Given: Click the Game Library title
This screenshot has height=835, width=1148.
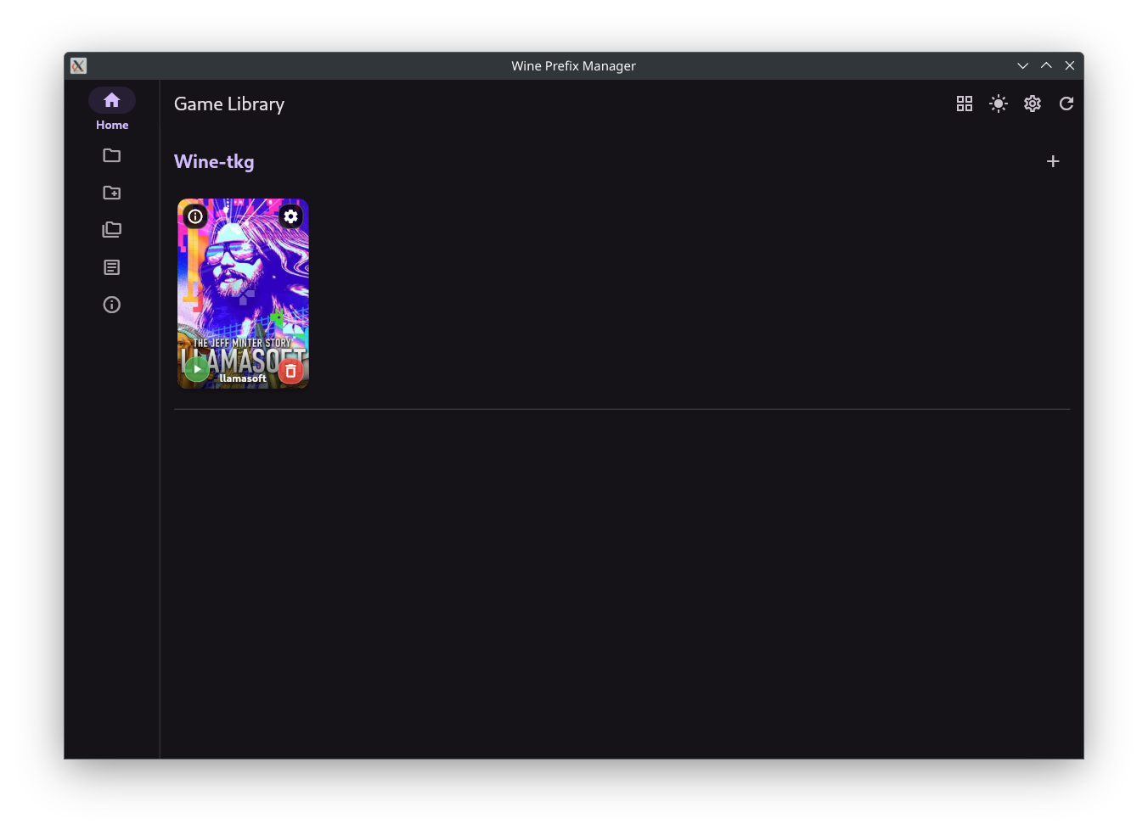Looking at the screenshot, I should coord(229,104).
